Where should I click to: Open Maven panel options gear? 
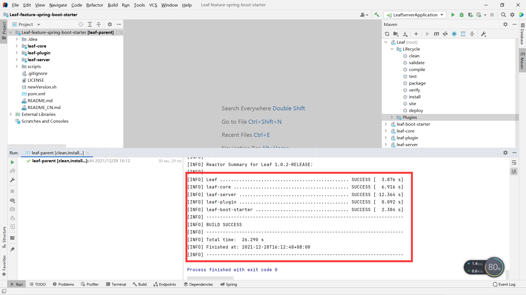[x=505, y=24]
